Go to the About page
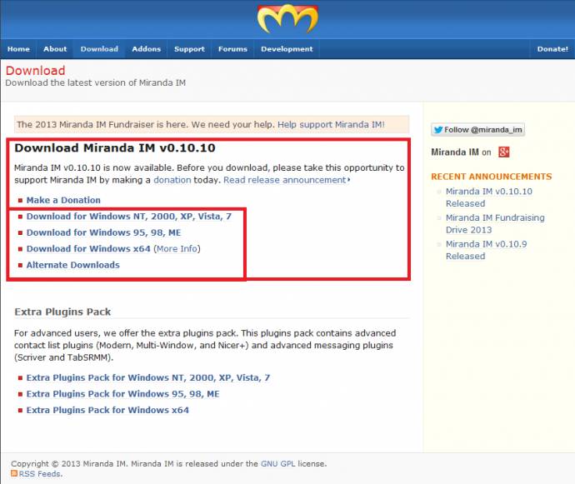The width and height of the screenshot is (575, 484). pyautogui.click(x=55, y=49)
